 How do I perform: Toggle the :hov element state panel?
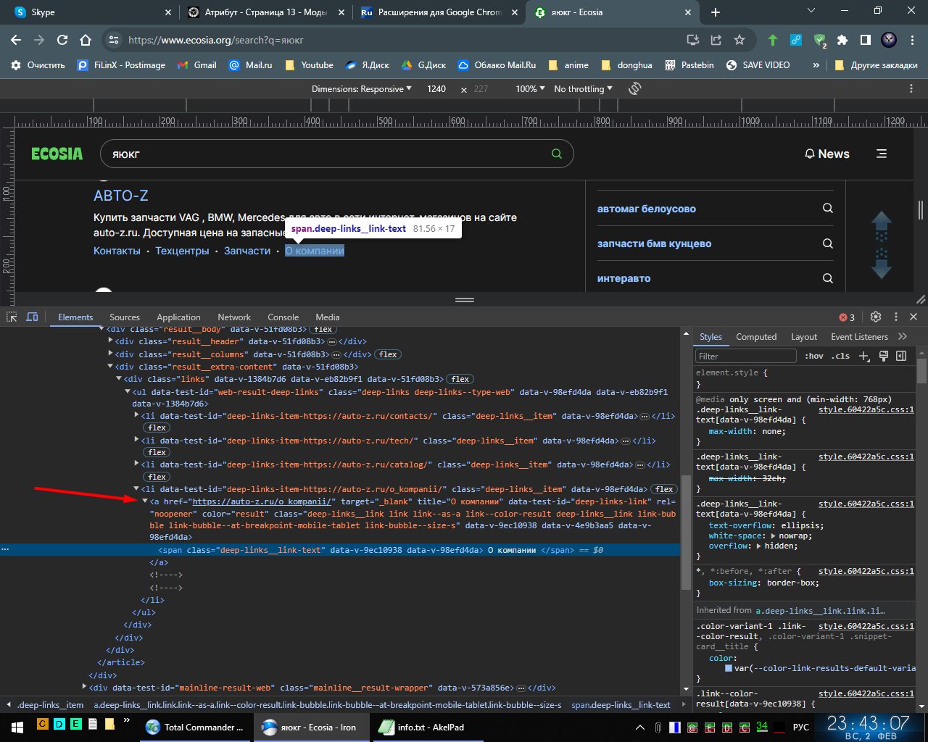815,356
